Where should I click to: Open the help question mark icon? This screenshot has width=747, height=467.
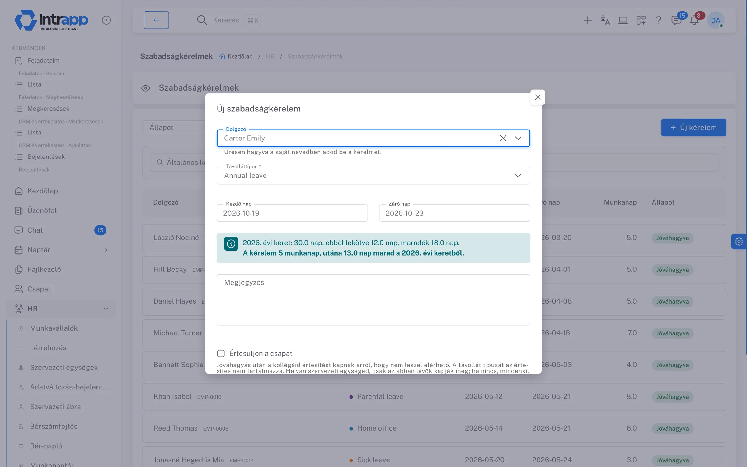659,20
